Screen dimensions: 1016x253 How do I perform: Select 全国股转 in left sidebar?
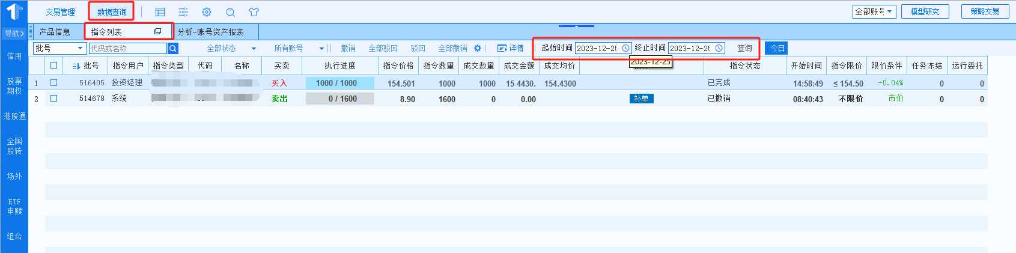pyautogui.click(x=14, y=146)
